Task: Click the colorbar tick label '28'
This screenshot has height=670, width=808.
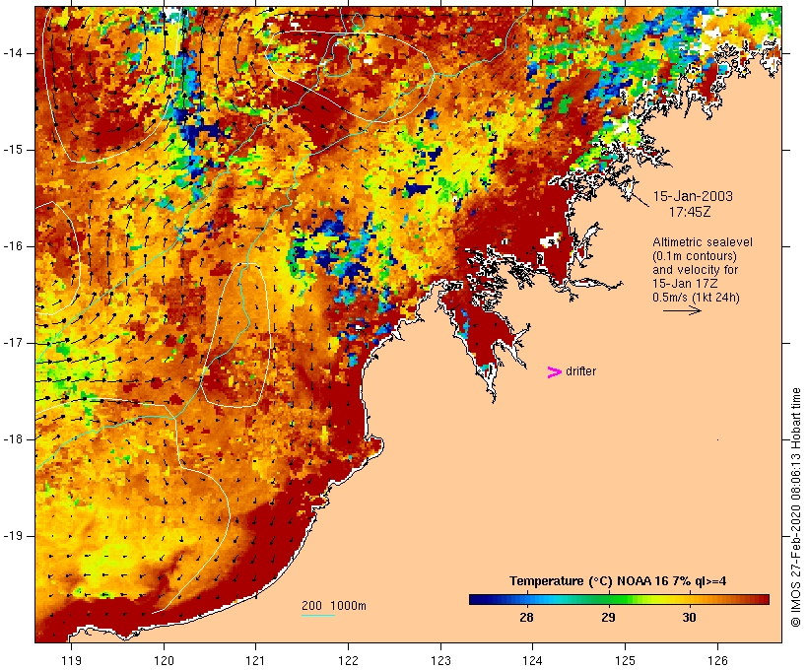Action: [526, 618]
